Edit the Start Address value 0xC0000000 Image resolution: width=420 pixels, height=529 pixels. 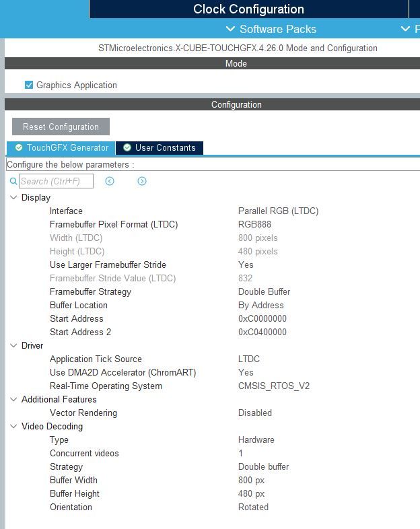[x=262, y=318]
